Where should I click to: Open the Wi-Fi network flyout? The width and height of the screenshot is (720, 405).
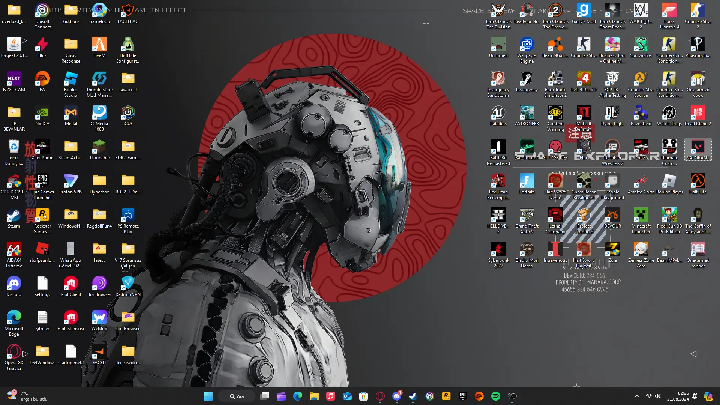click(649, 396)
